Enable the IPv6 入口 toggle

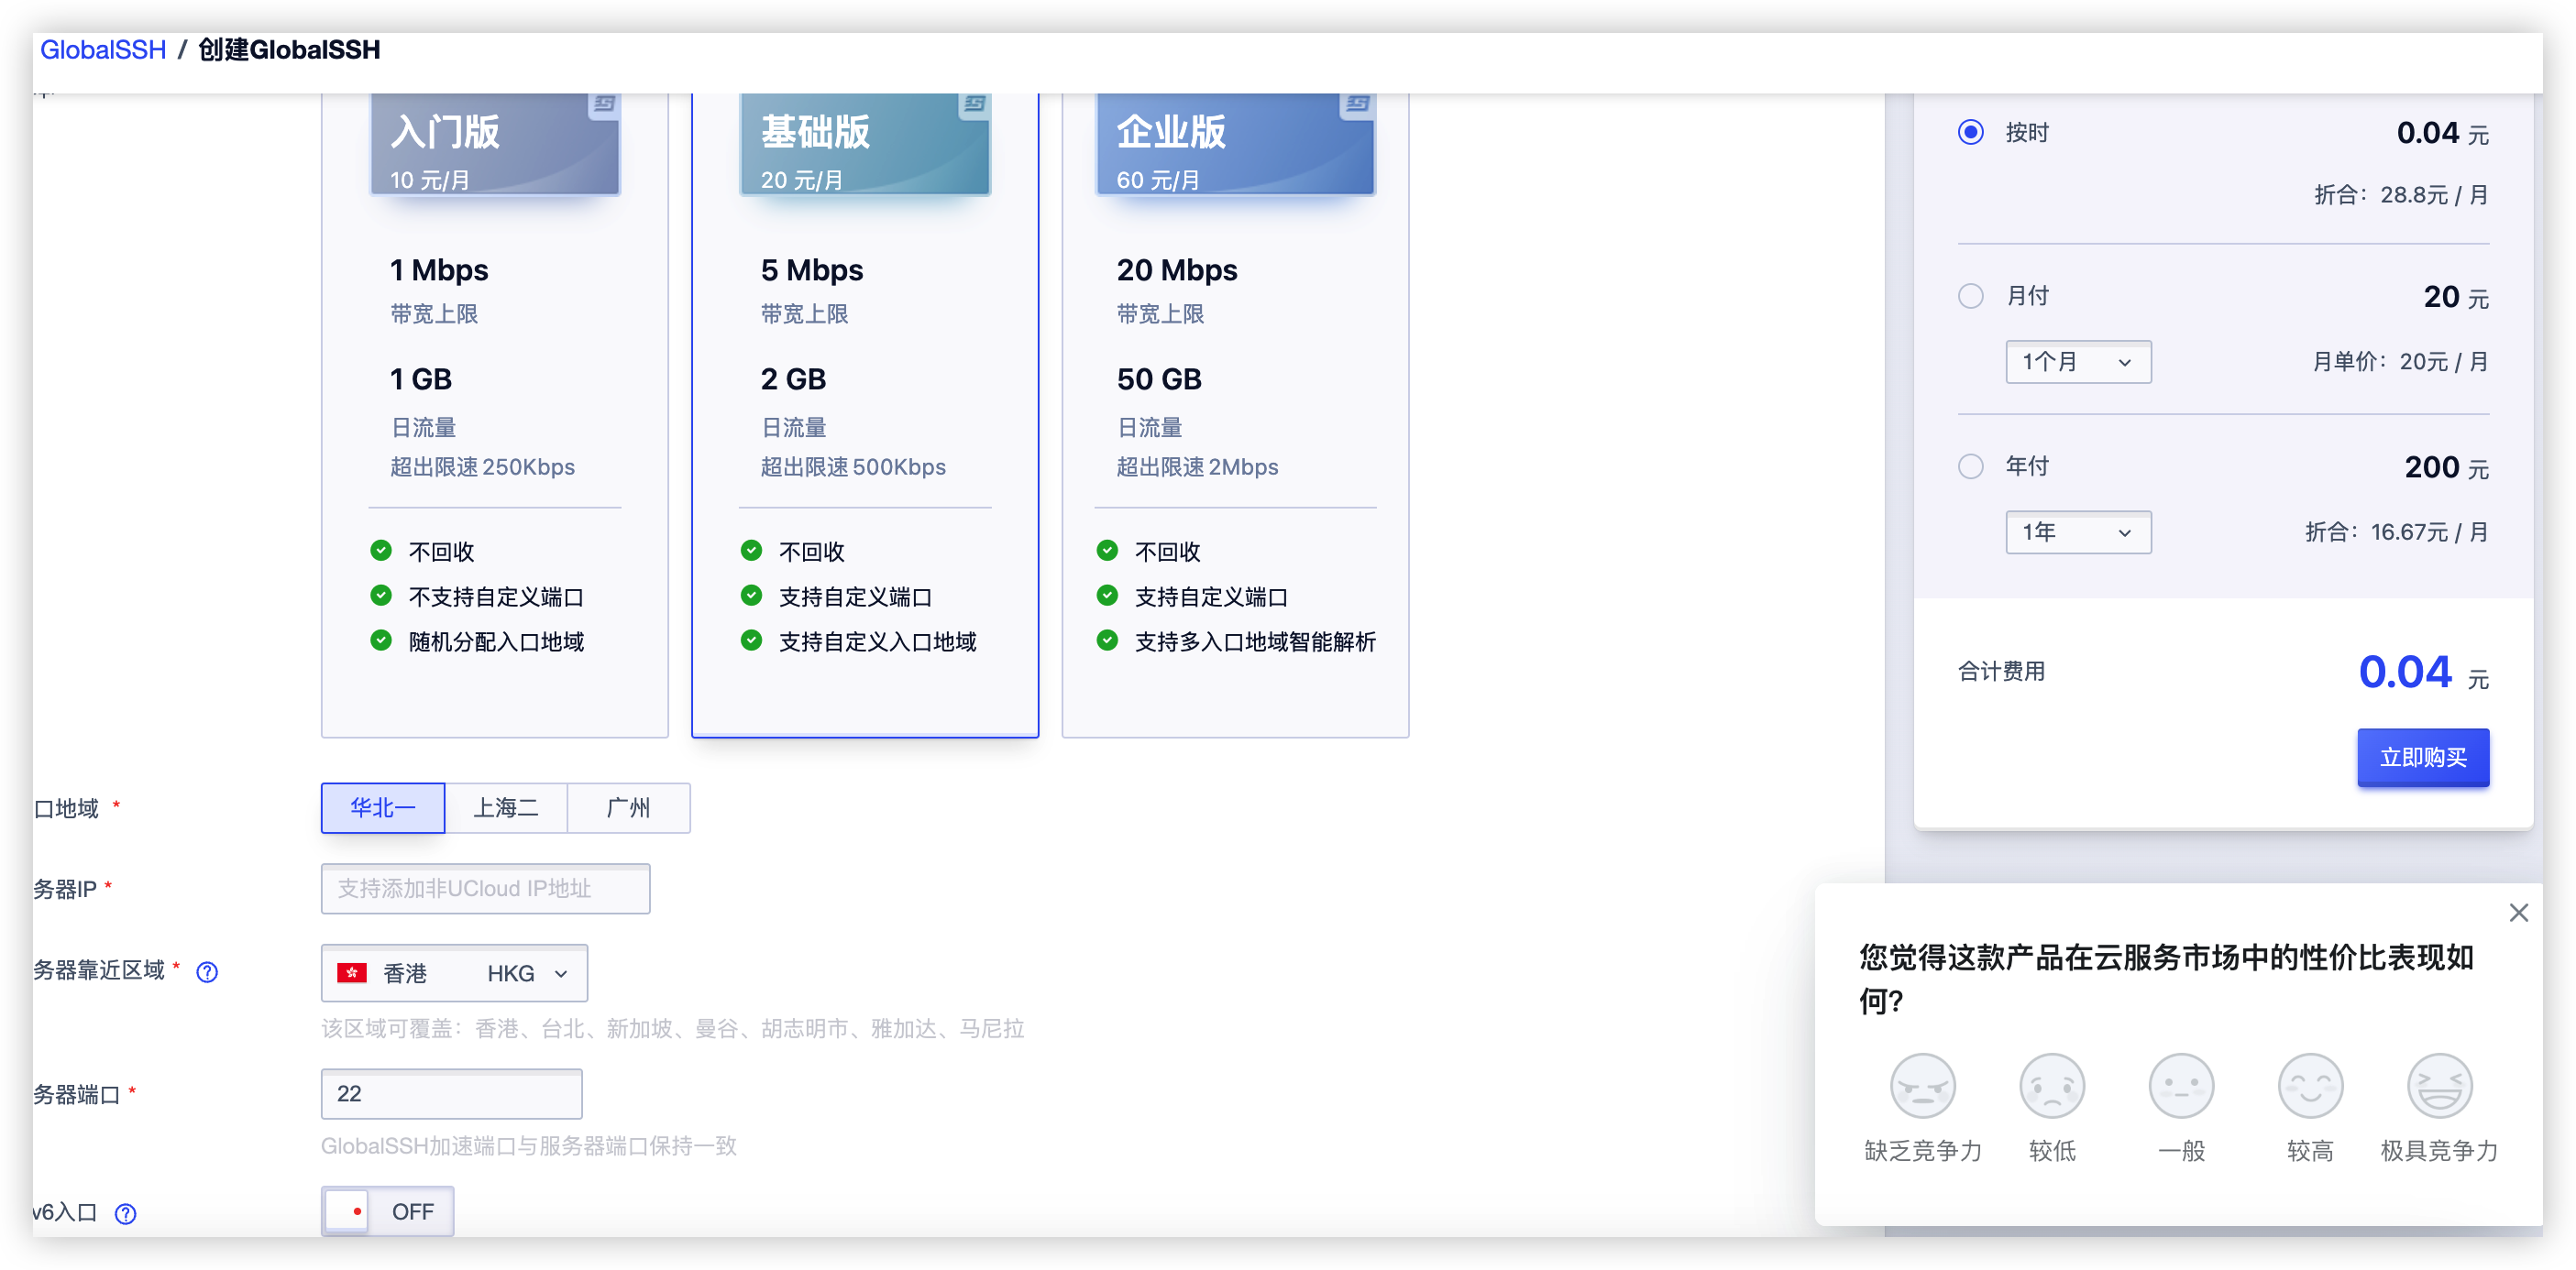[x=387, y=1210]
